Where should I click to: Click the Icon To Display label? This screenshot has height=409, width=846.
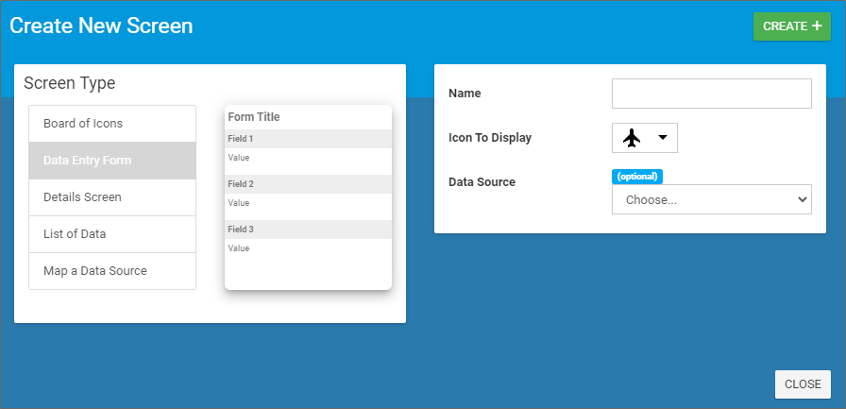489,138
